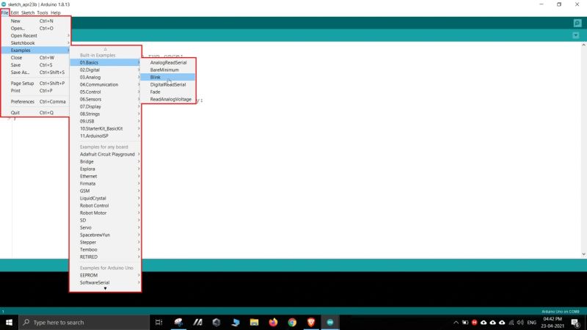Viewport: 587px width, 330px height.
Task: Expand the 07.Display examples submenu
Action: click(x=105, y=106)
